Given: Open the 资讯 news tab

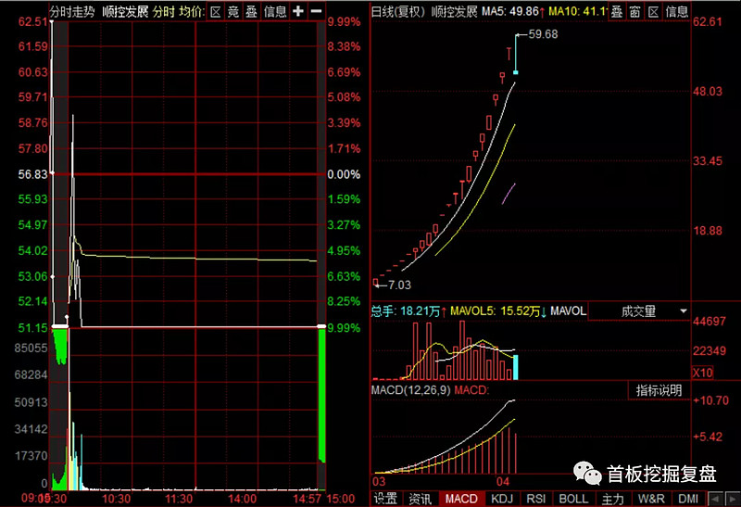Looking at the screenshot, I should 421,499.
